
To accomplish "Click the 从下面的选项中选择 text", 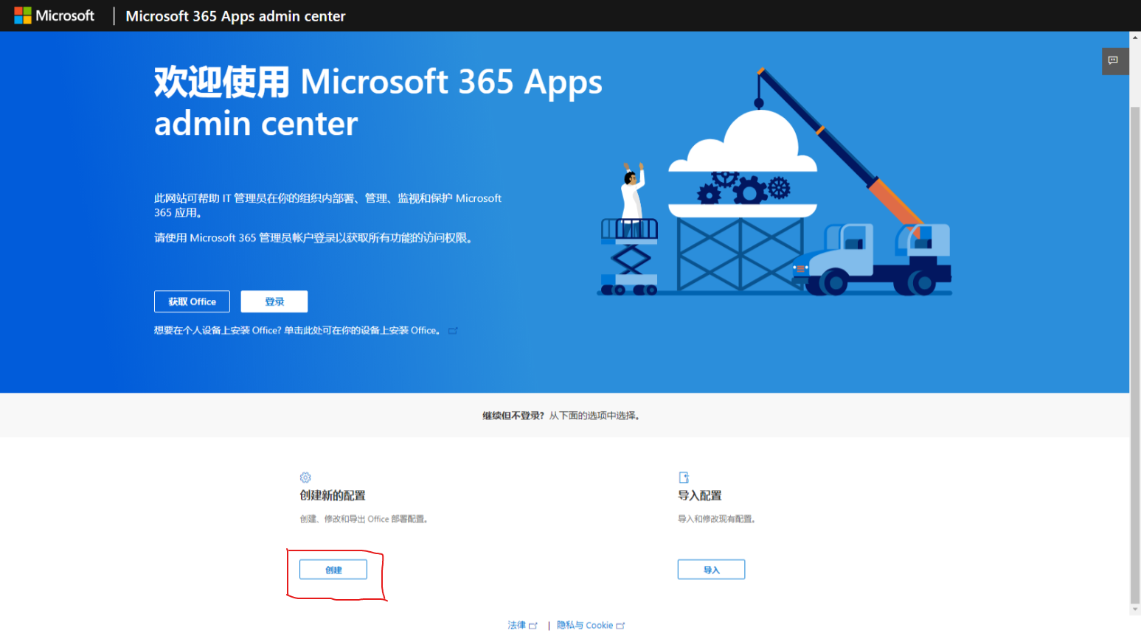I will coord(594,416).
